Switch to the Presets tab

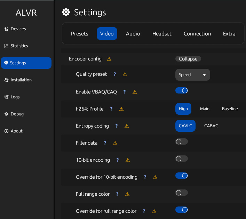coord(80,34)
